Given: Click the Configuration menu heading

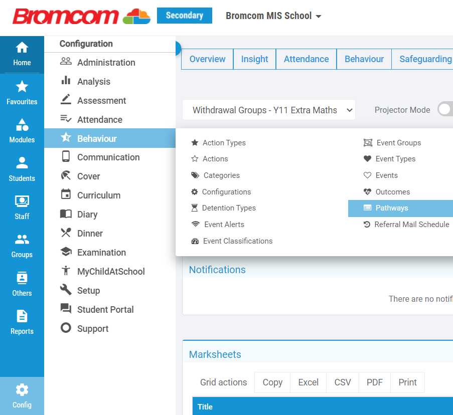Looking at the screenshot, I should point(86,44).
